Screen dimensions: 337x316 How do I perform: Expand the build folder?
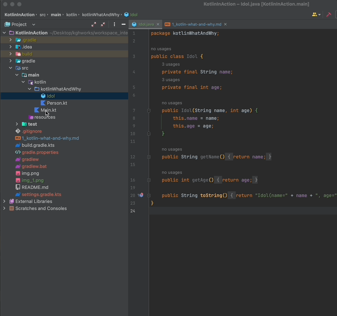pyautogui.click(x=11, y=54)
